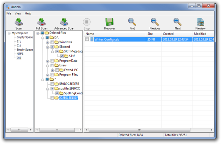Select the SpellingCont folder in tree

point(73,93)
